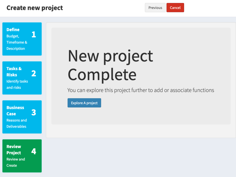Click the 'Create new project' page title
Screen dimensions: 236x177
(35, 8)
